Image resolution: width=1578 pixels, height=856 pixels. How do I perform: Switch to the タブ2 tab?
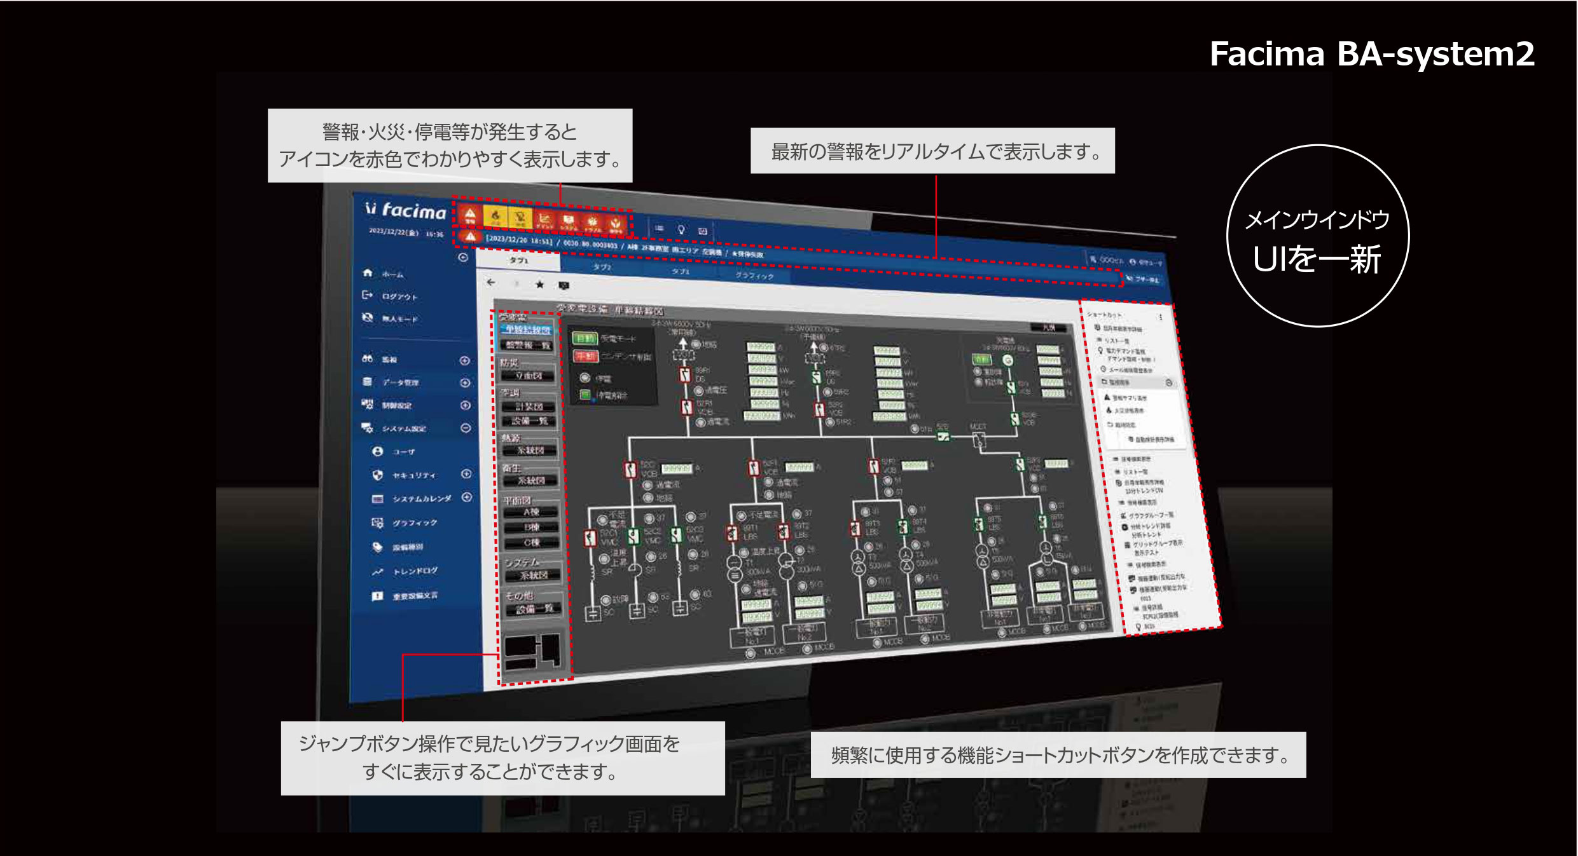pyautogui.click(x=602, y=267)
